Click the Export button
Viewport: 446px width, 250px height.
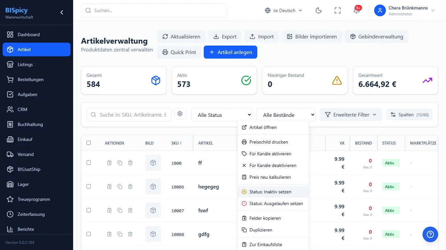[x=225, y=36]
